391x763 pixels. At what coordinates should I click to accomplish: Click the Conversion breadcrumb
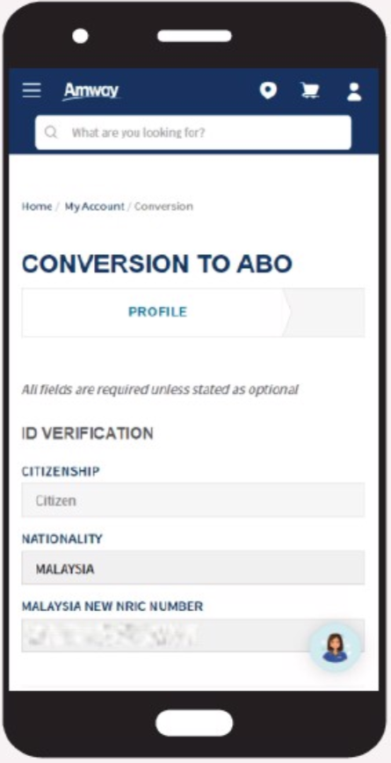[163, 207]
